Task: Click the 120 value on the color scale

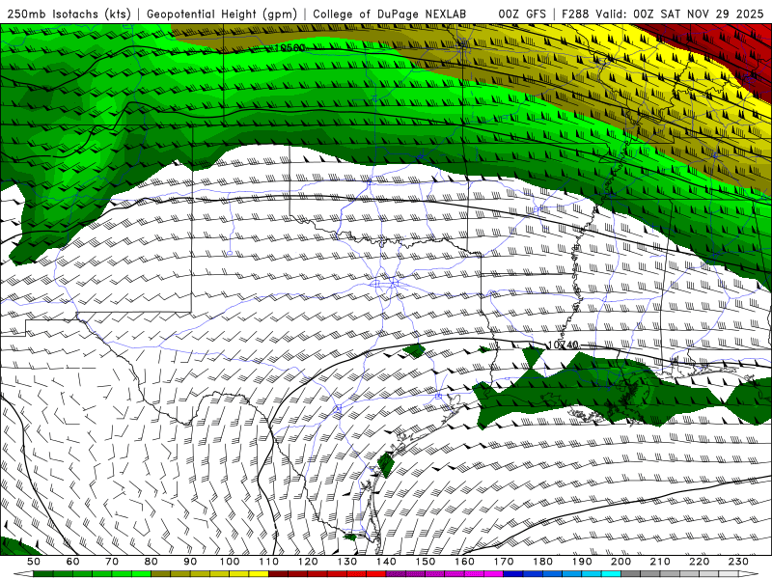Action: 308,562
